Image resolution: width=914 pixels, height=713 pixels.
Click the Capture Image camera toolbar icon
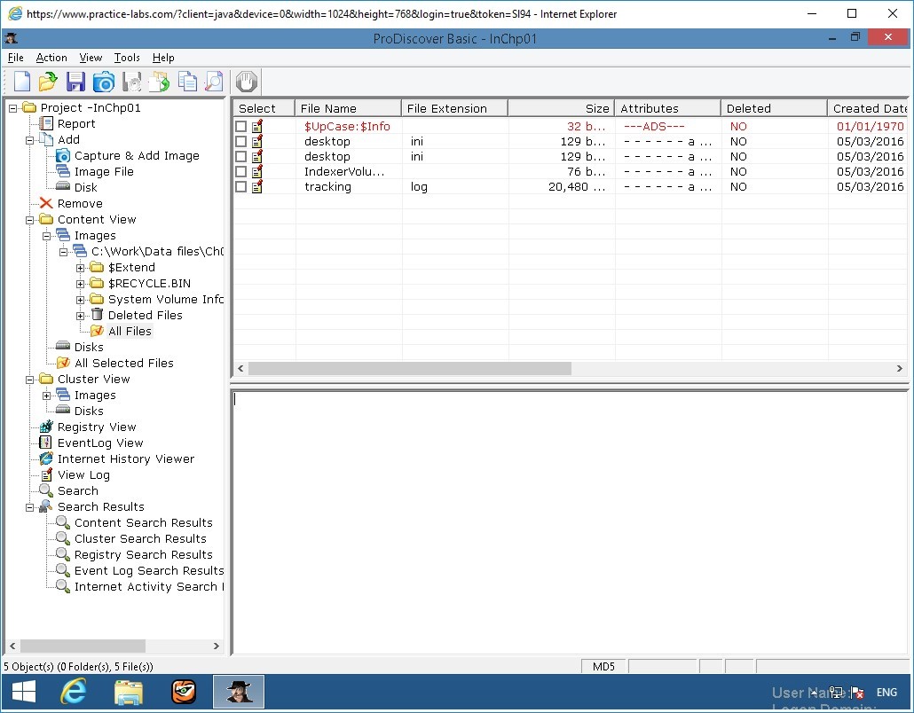click(x=104, y=82)
